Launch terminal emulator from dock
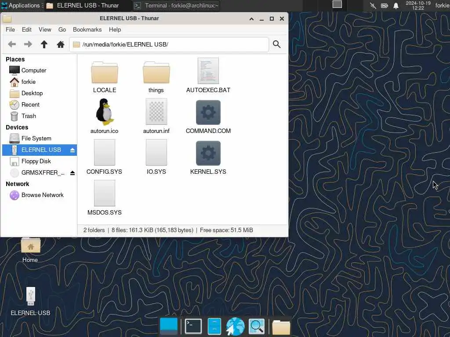The width and height of the screenshot is (450, 337). 193,326
